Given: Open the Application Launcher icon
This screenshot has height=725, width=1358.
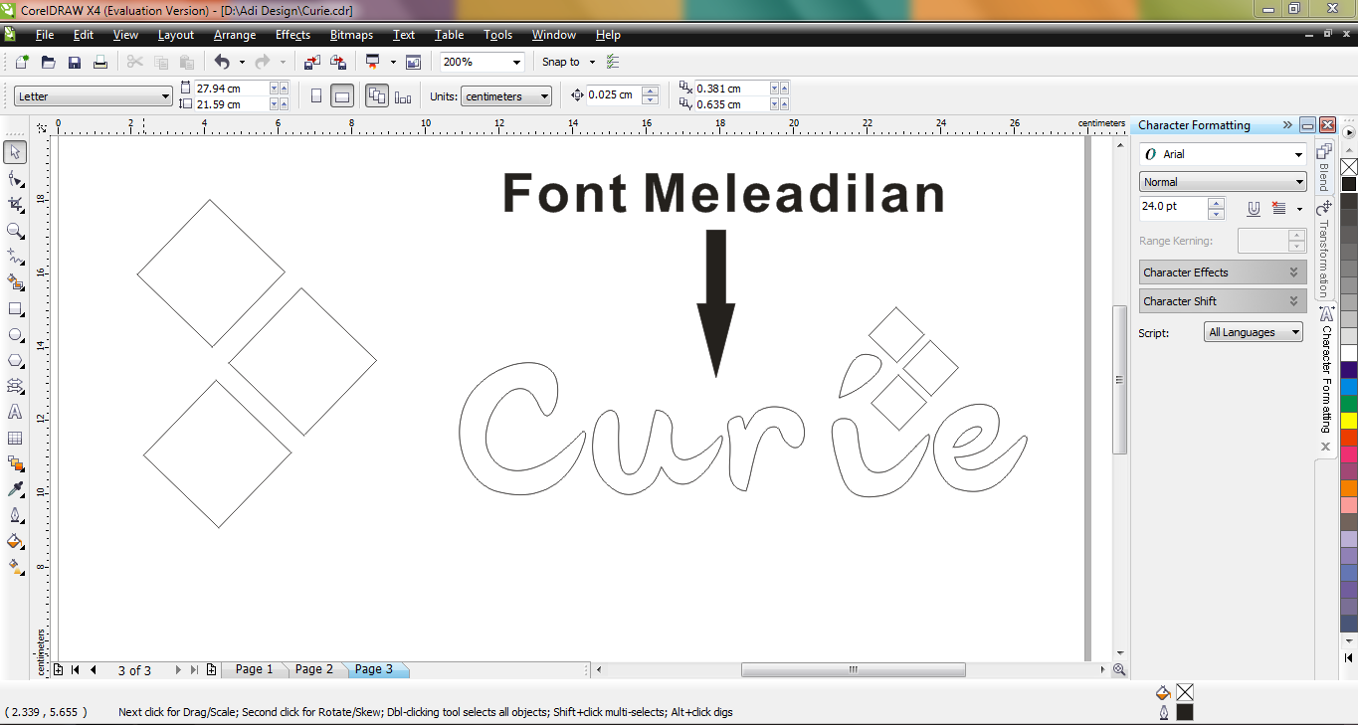Looking at the screenshot, I should coord(373,62).
